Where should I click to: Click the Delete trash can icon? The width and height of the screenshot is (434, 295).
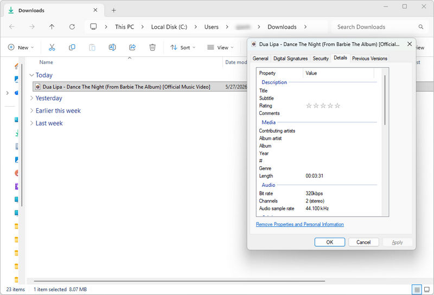(152, 47)
